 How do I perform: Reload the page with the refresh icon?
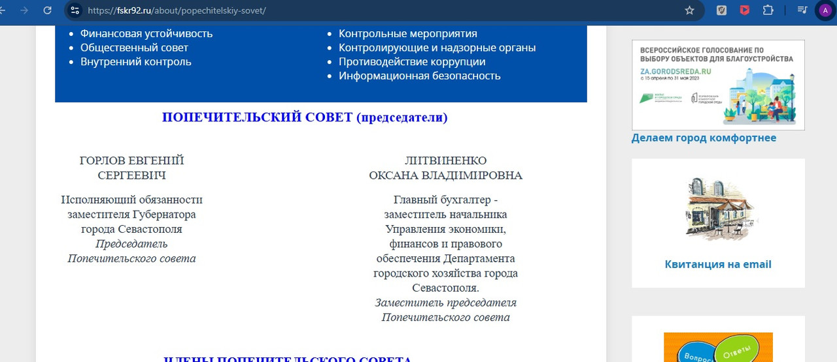click(47, 10)
